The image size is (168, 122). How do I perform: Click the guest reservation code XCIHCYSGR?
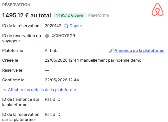pos(63,36)
